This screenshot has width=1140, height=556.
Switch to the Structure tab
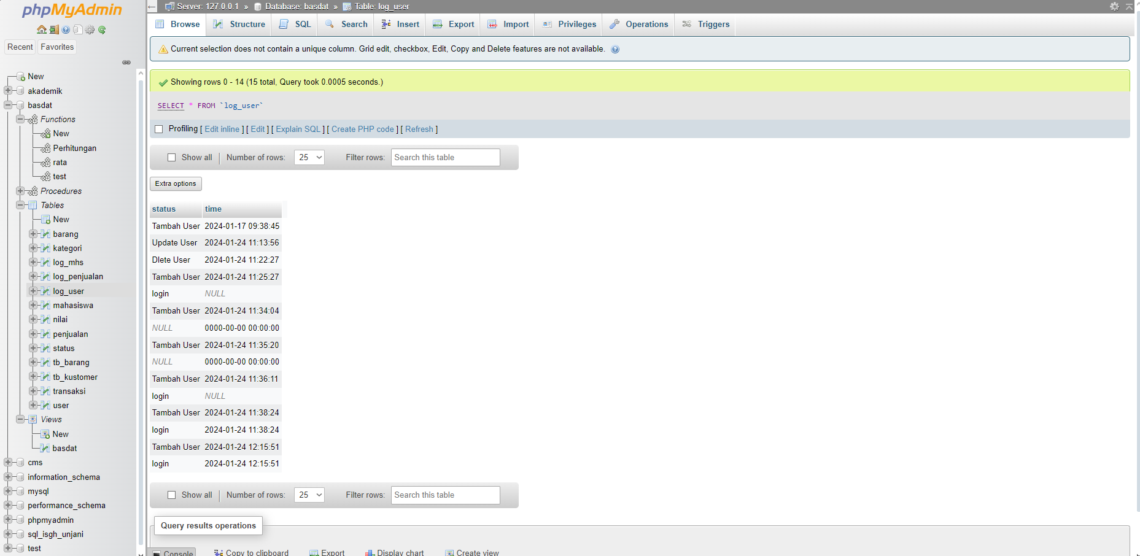click(239, 25)
